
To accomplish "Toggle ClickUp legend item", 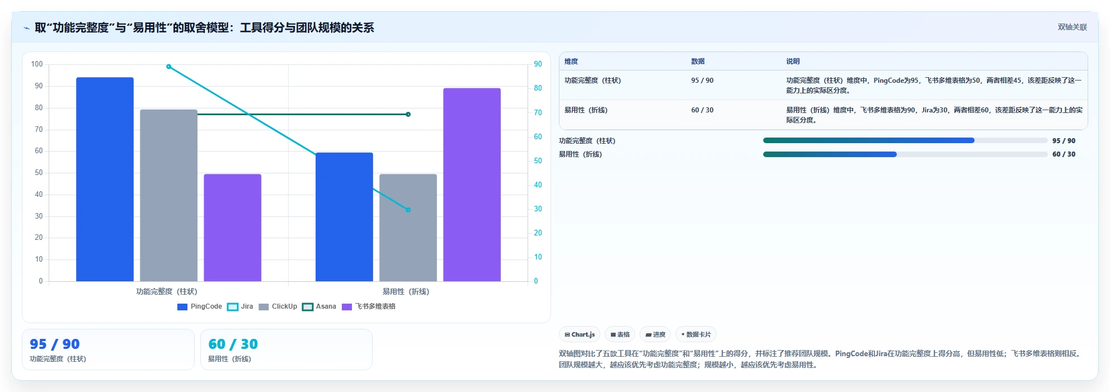I will click(x=277, y=306).
